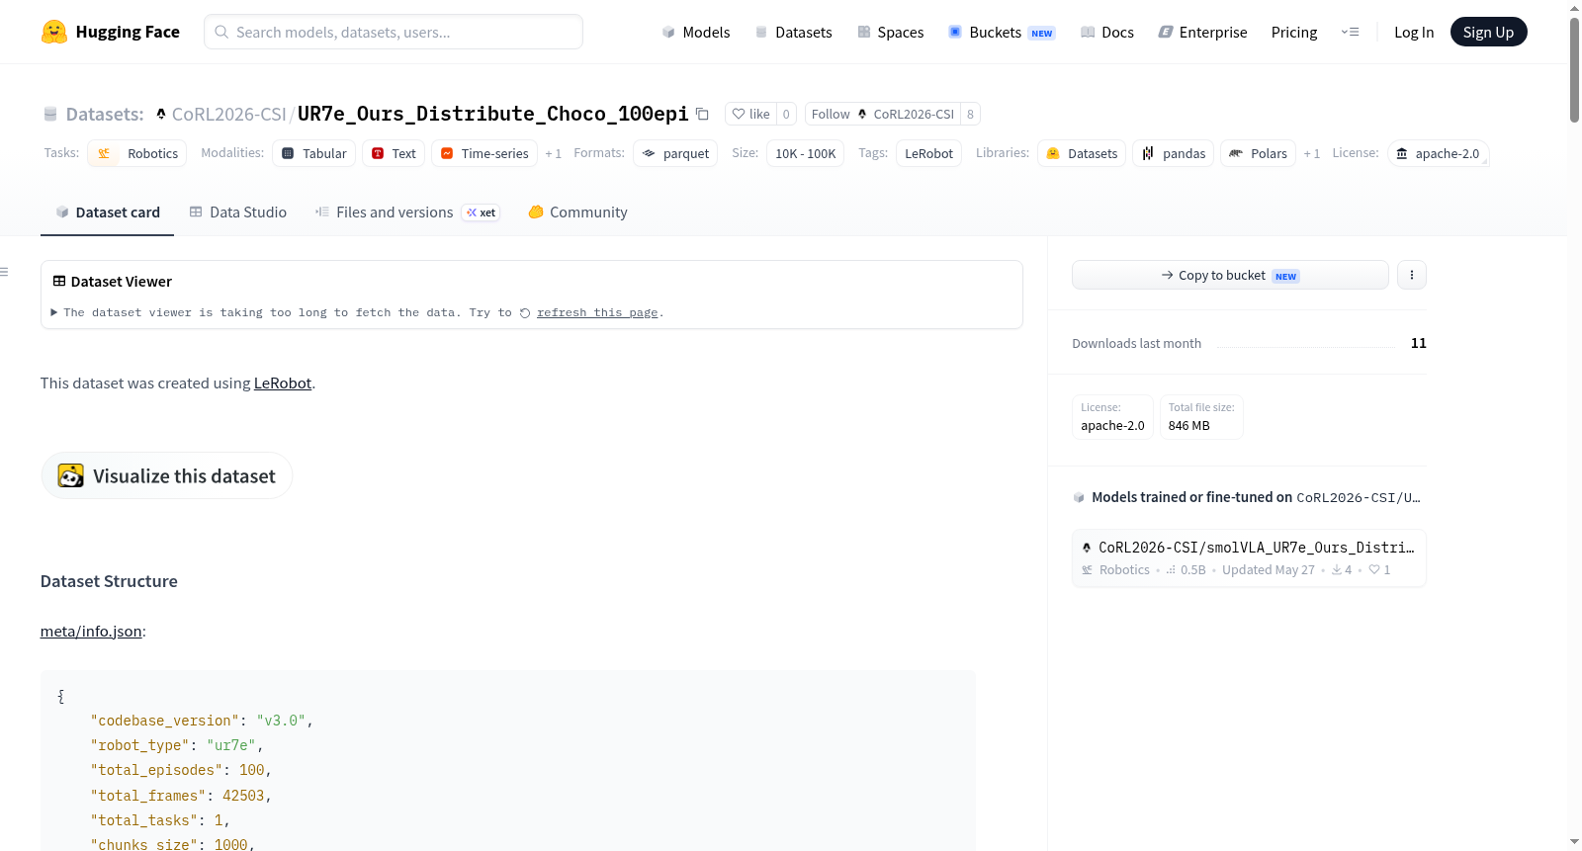
Task: Click the Sign Up button
Action: pyautogui.click(x=1488, y=32)
